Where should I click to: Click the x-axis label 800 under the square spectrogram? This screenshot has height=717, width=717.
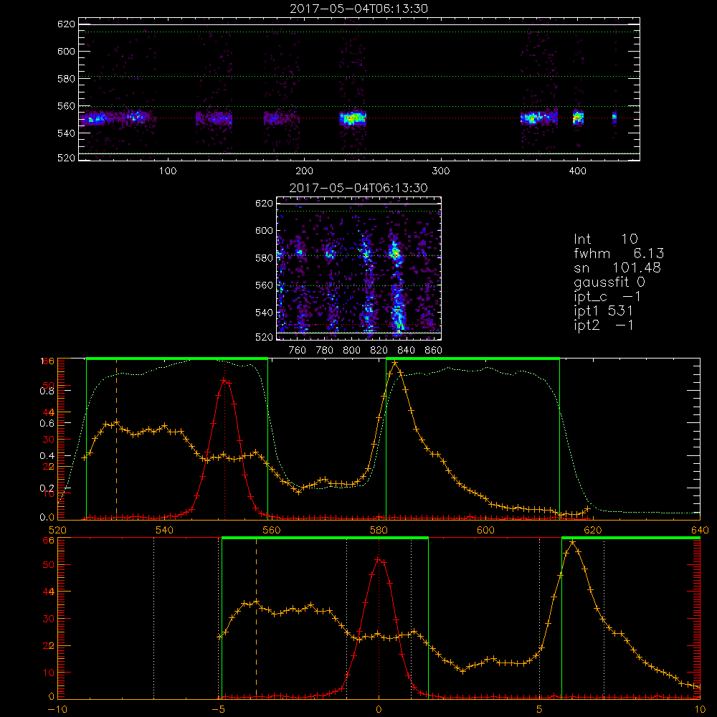tap(351, 351)
